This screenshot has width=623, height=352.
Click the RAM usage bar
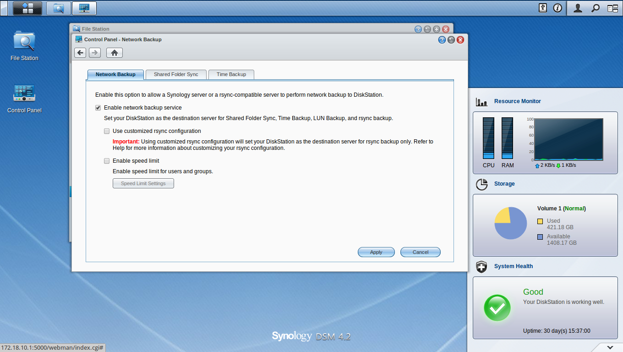(x=507, y=138)
